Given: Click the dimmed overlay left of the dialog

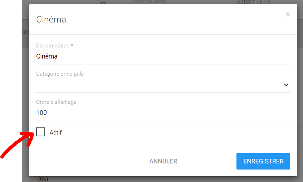Looking at the screenshot, I should [25, 89].
